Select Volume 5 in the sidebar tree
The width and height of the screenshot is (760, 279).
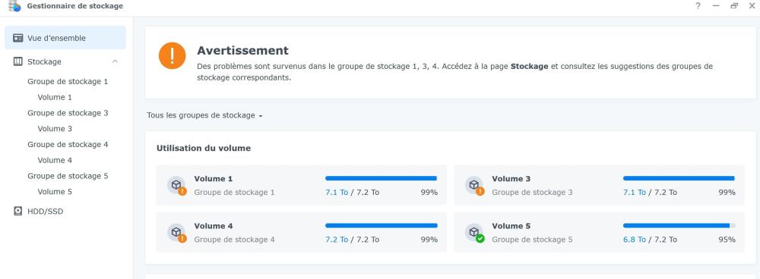(x=55, y=192)
